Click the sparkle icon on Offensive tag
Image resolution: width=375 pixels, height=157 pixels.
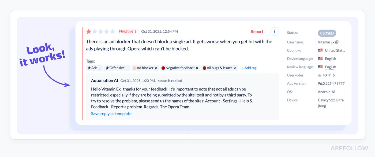click(107, 68)
